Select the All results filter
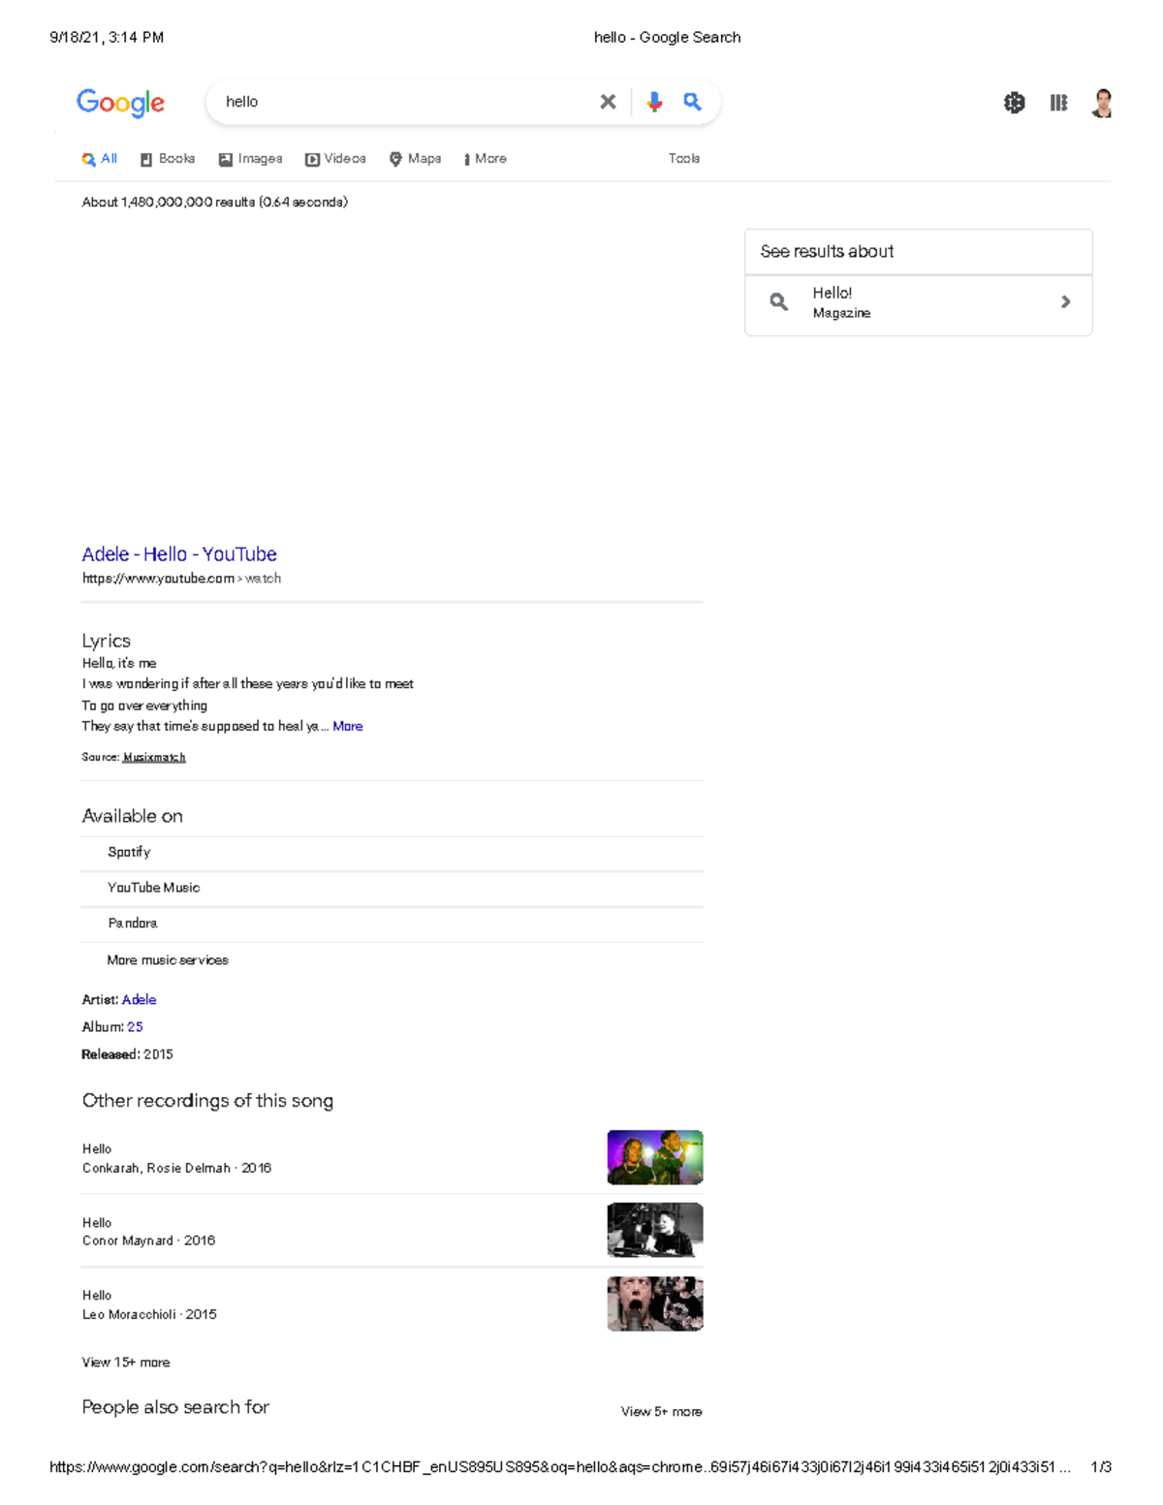The height and width of the screenshot is (1505, 1163). click(x=100, y=158)
